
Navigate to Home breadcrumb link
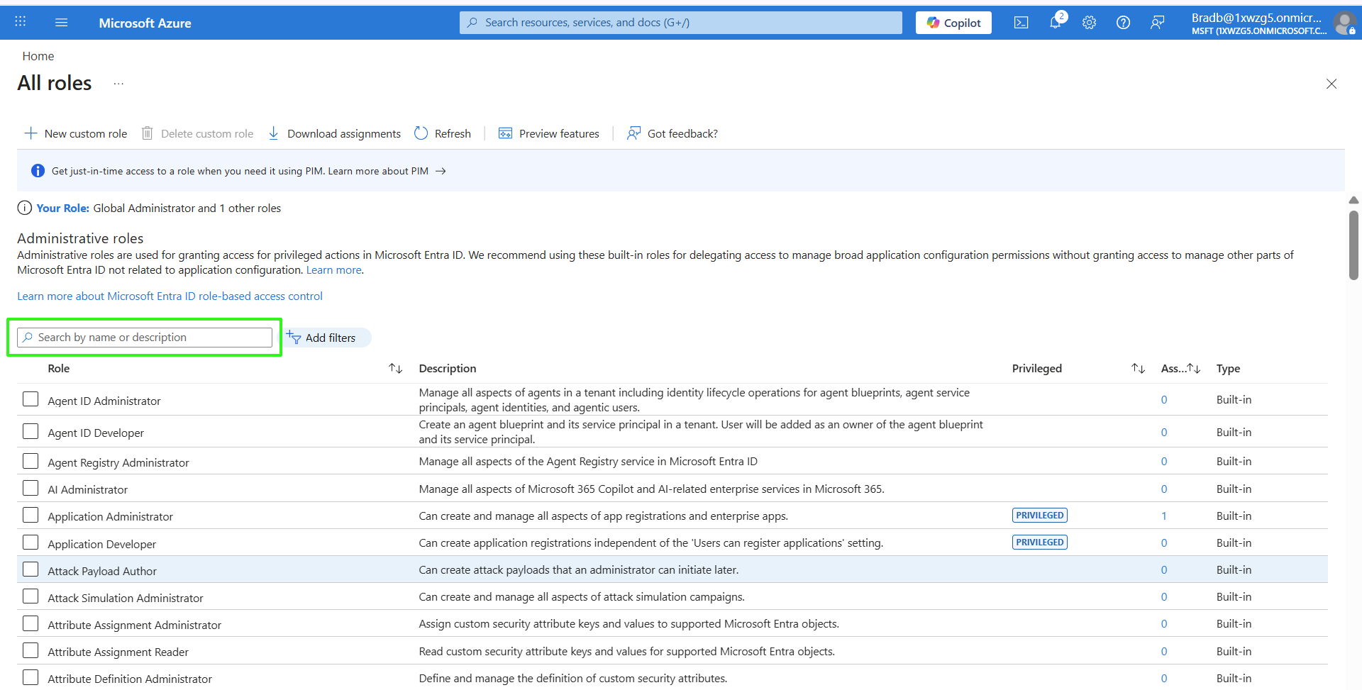[38, 56]
